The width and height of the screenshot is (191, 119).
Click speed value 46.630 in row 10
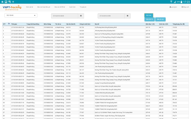pyautogui.click(x=68, y=57)
